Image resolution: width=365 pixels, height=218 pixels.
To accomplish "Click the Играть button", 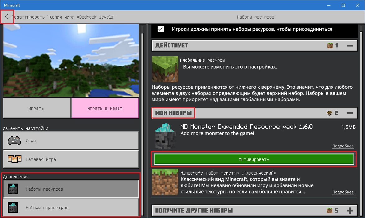I will [37, 108].
